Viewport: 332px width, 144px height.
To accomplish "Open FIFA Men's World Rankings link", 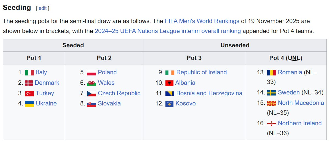I will coord(202,21).
